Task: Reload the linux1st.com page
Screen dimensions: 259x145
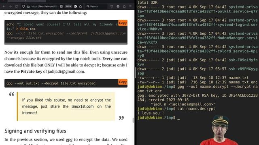Action: 16,6
